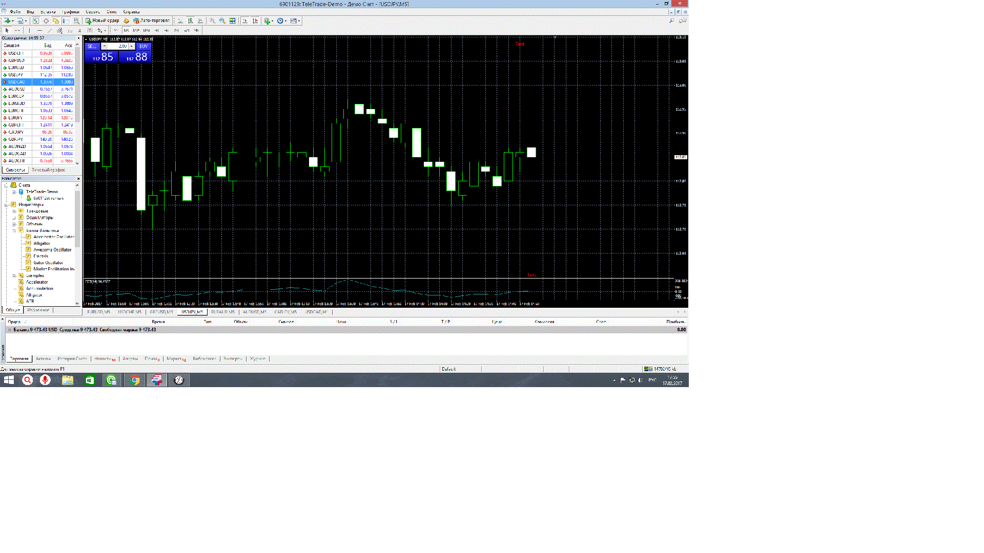Viewport: 984px width, 553px height.
Task: Switch to M15 timeframe
Action: click(x=136, y=31)
